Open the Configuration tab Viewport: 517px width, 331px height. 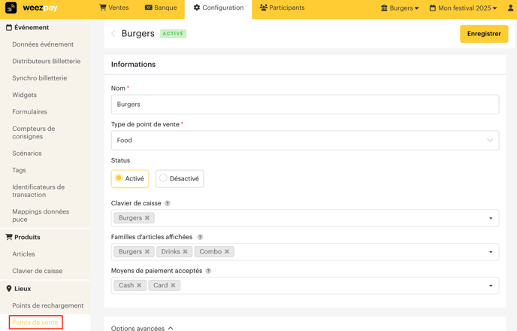tap(219, 8)
